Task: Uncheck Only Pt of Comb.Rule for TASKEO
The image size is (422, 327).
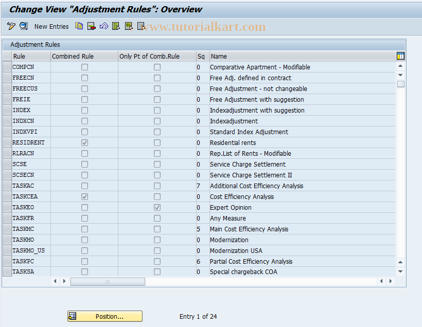Action: click(x=157, y=207)
